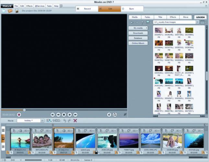Viewport: 209px width, 162px height.
Task: Undo the last edit
Action: [64, 121]
